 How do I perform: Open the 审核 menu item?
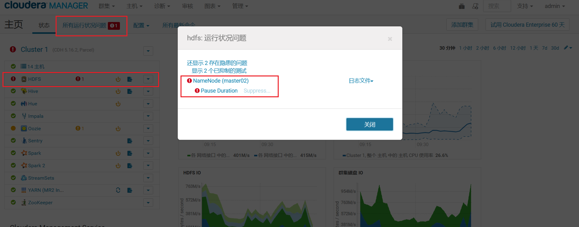[187, 6]
